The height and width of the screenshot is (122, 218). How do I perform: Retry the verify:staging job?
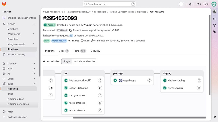point(199,88)
